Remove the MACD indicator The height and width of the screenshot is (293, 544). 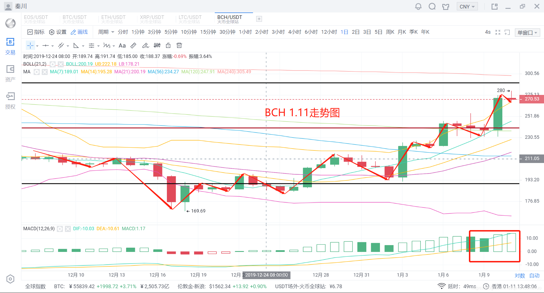click(x=68, y=229)
